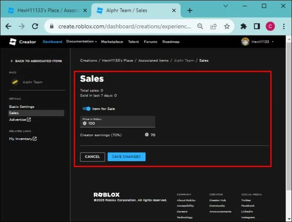Open LinkedIn footer link
The width and height of the screenshot is (292, 222).
(x=247, y=211)
